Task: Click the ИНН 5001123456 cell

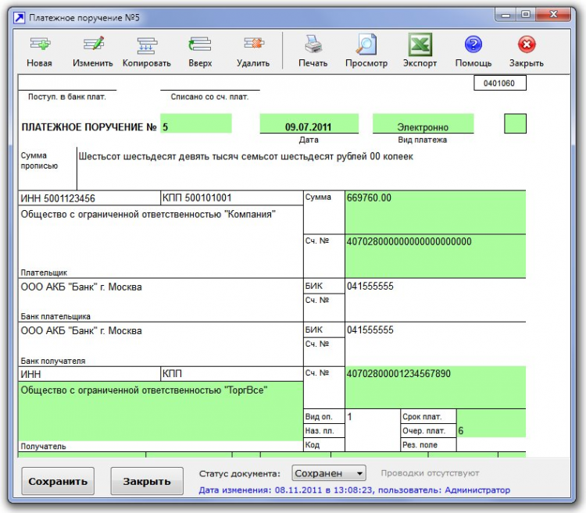Action: click(89, 198)
